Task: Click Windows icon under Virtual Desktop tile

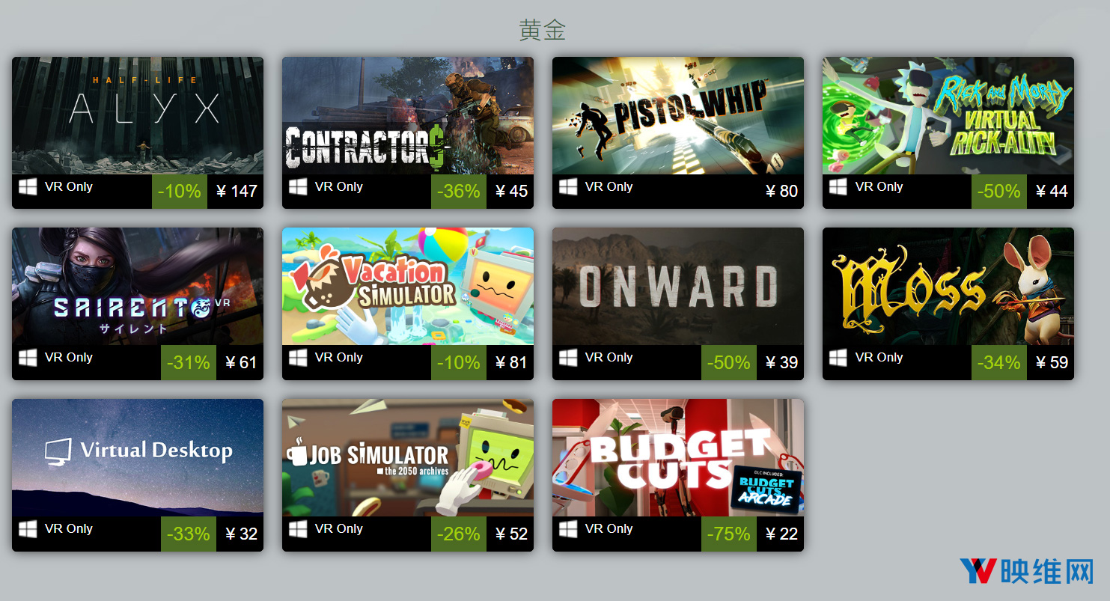Action: 28,529
